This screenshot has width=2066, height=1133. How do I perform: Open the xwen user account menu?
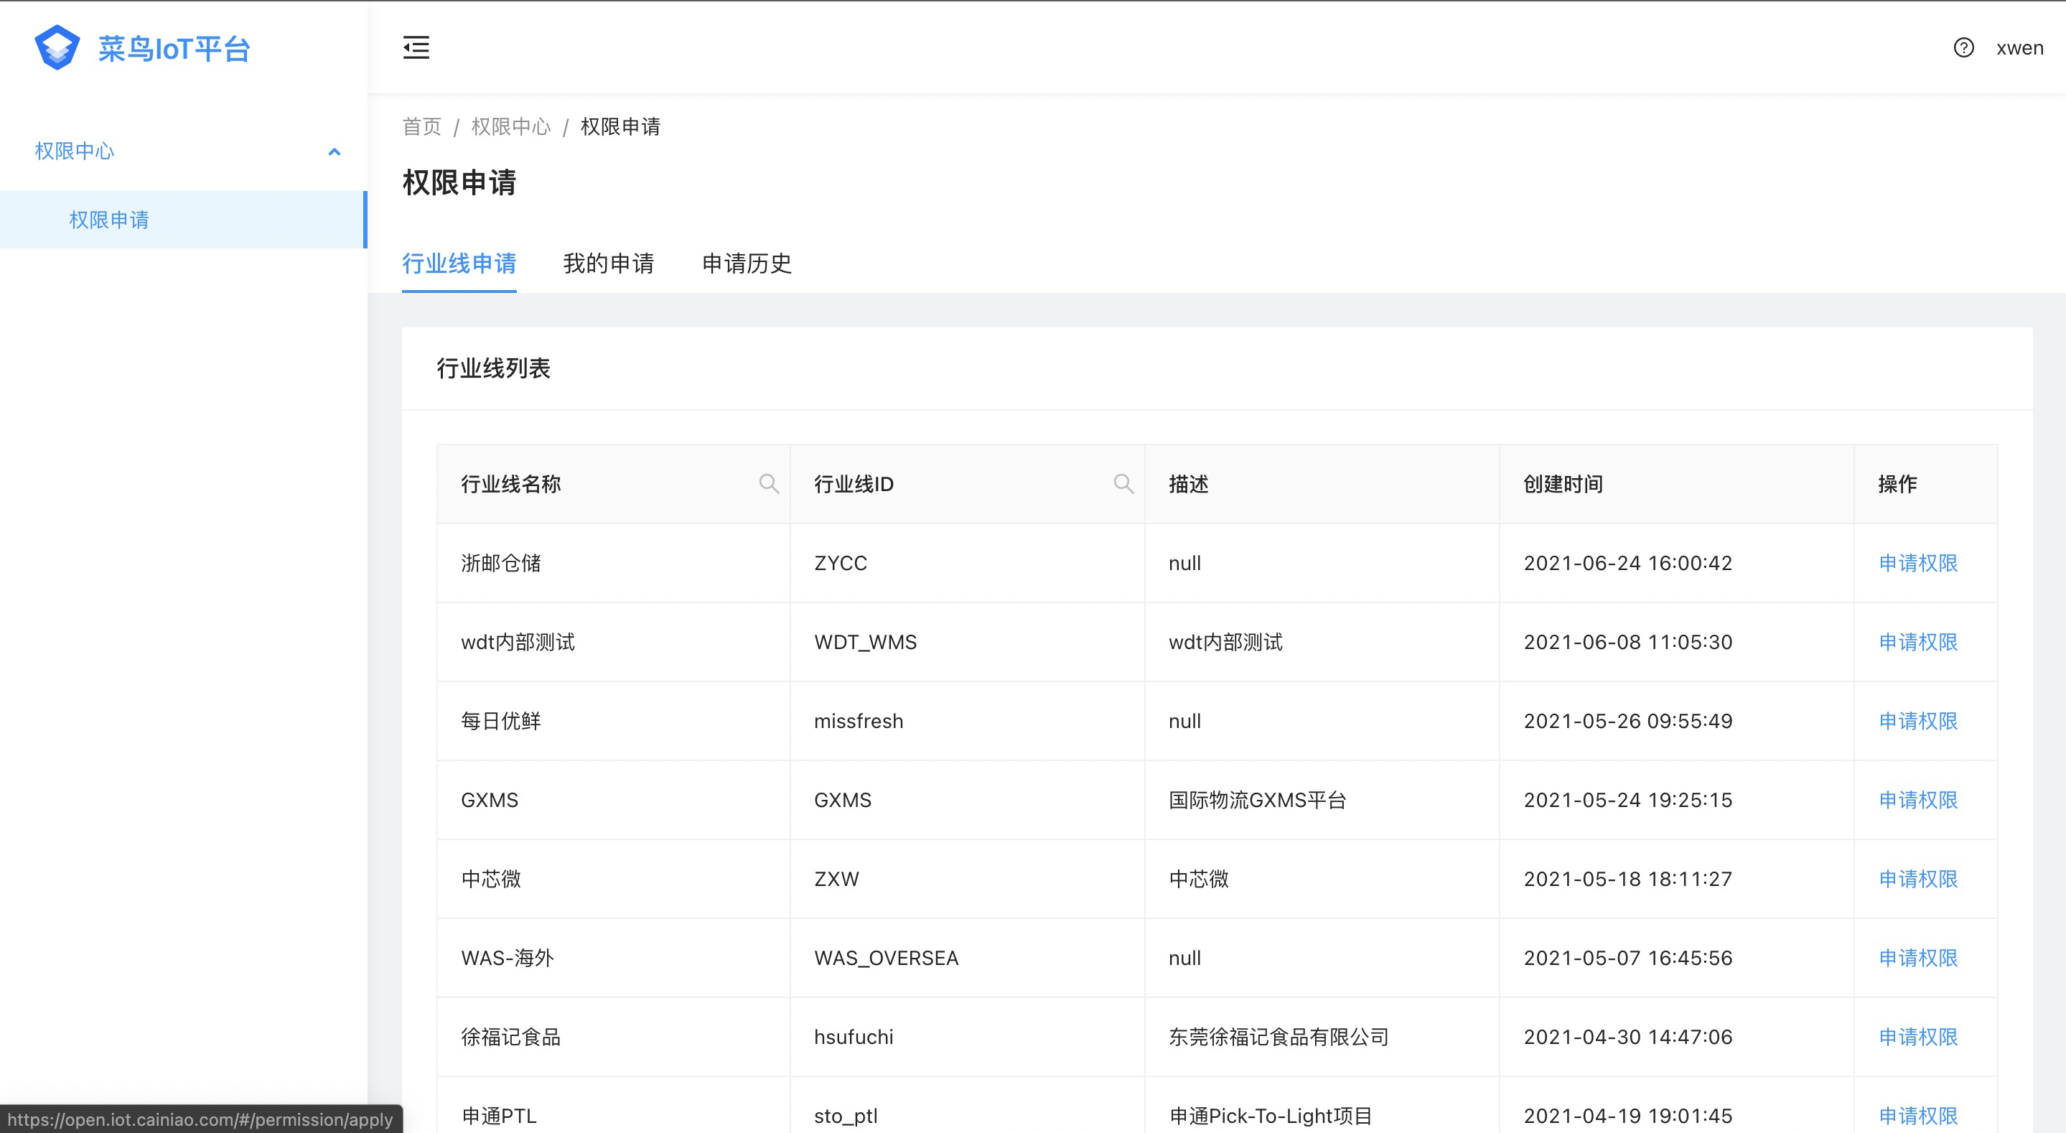click(x=2019, y=48)
